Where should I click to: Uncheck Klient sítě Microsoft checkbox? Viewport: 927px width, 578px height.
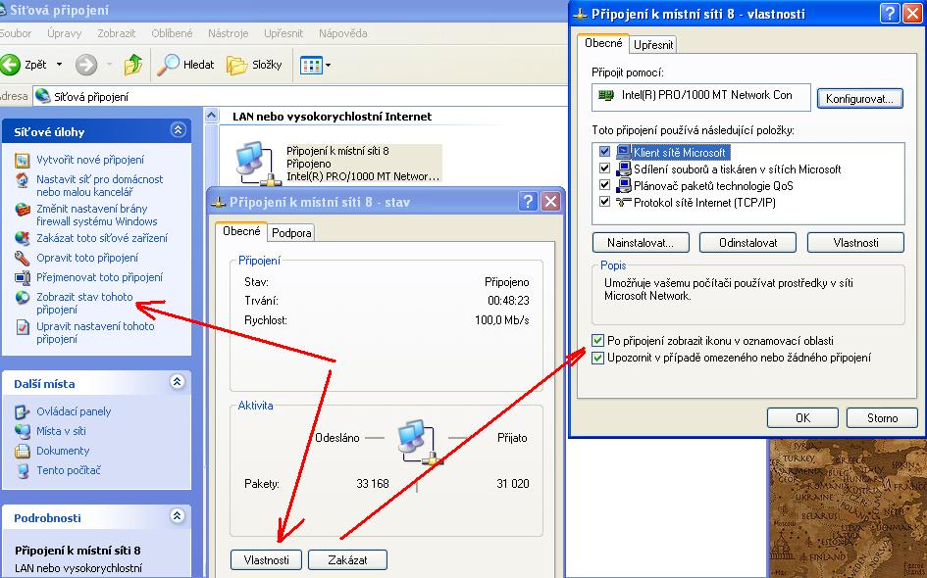coord(604,152)
